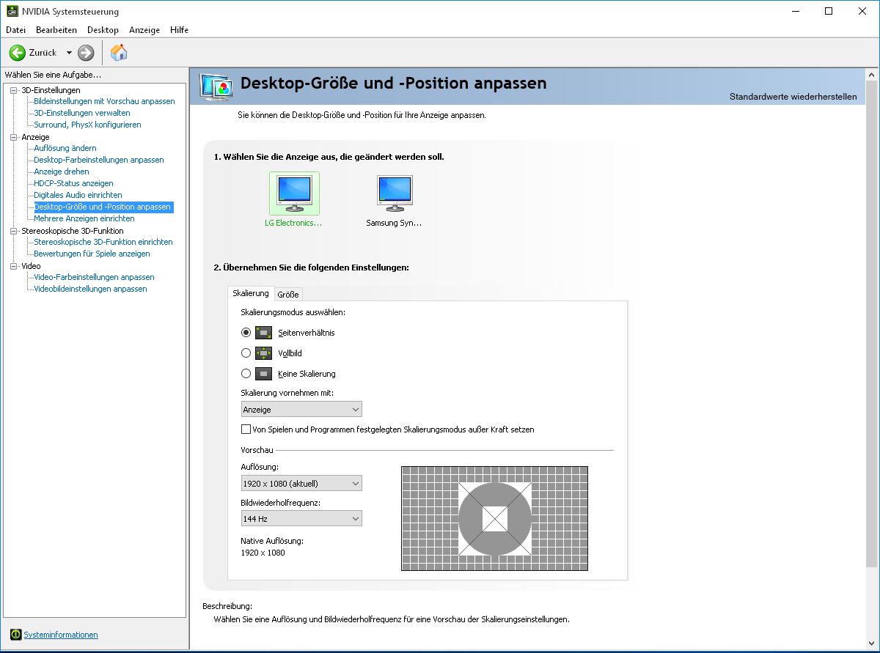Collapse the Anzeige tree node

coord(13,137)
